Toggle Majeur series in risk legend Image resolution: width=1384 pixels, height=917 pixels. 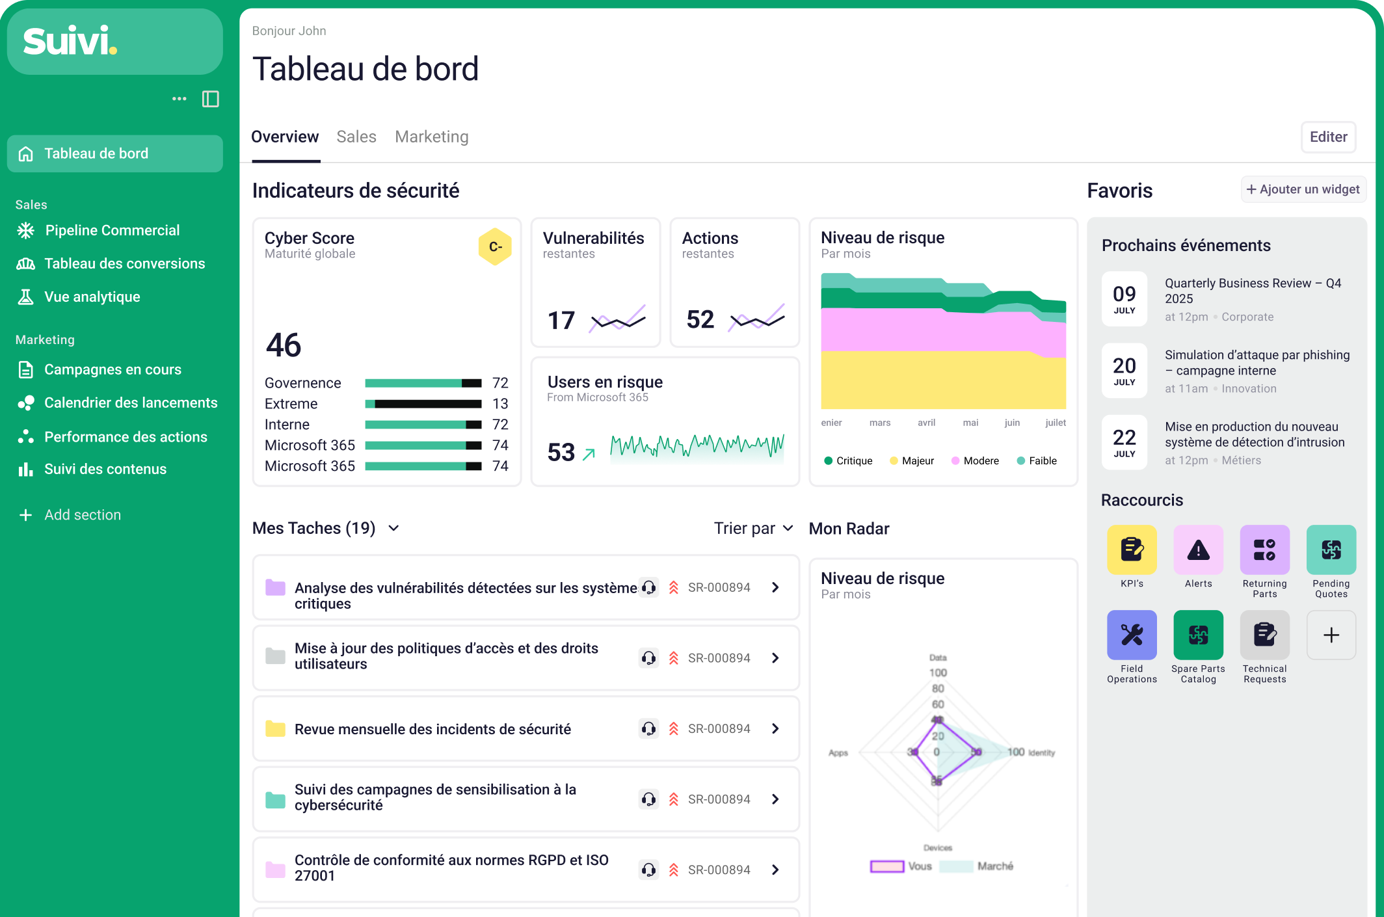point(911,460)
